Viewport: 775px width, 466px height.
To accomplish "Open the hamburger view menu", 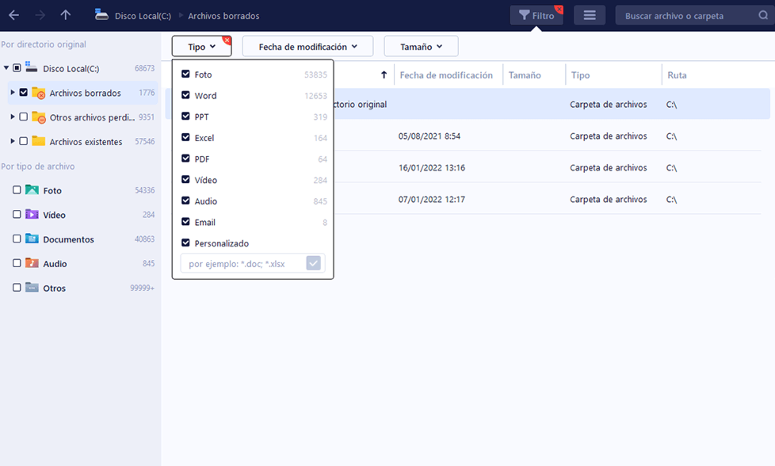I will [x=590, y=15].
